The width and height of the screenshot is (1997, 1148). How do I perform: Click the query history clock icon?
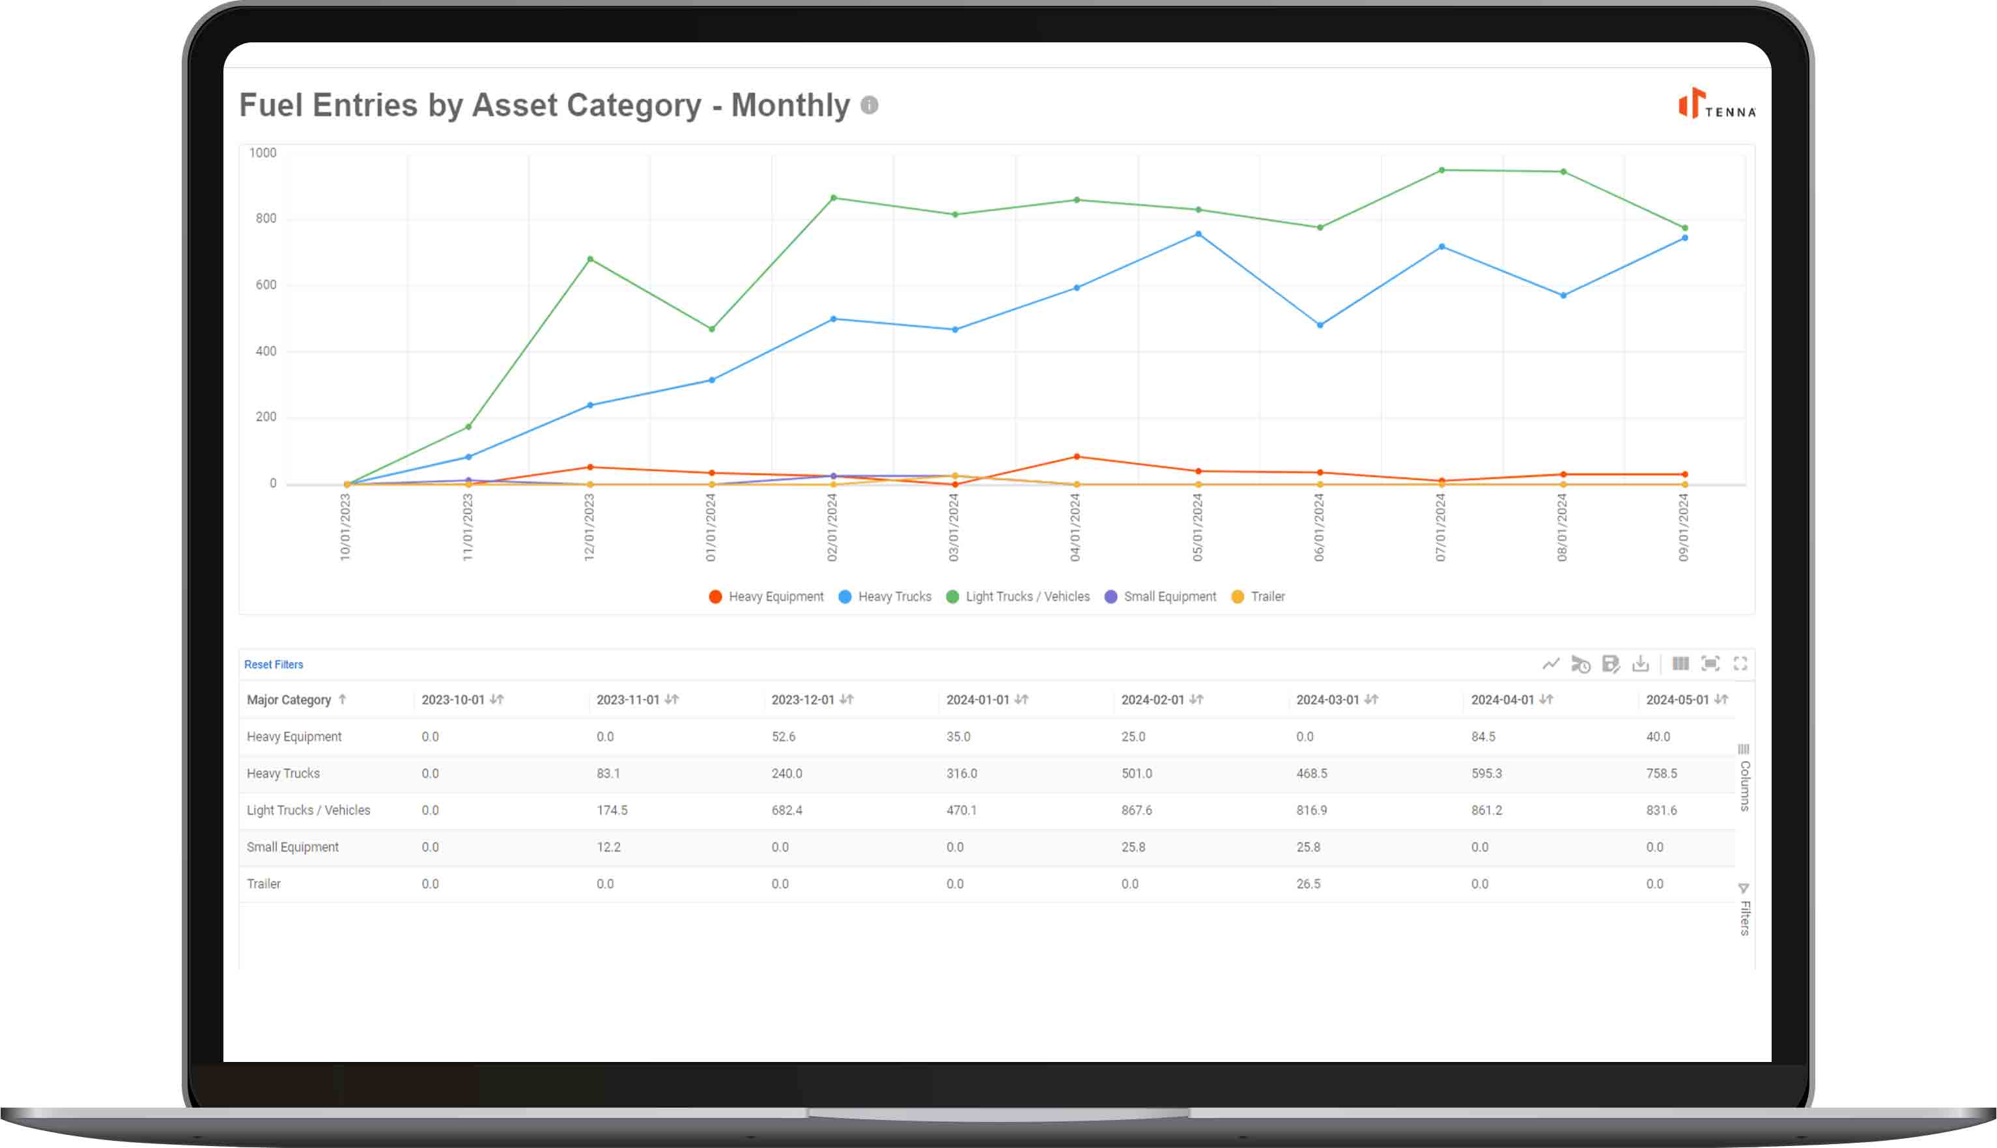[1581, 665]
